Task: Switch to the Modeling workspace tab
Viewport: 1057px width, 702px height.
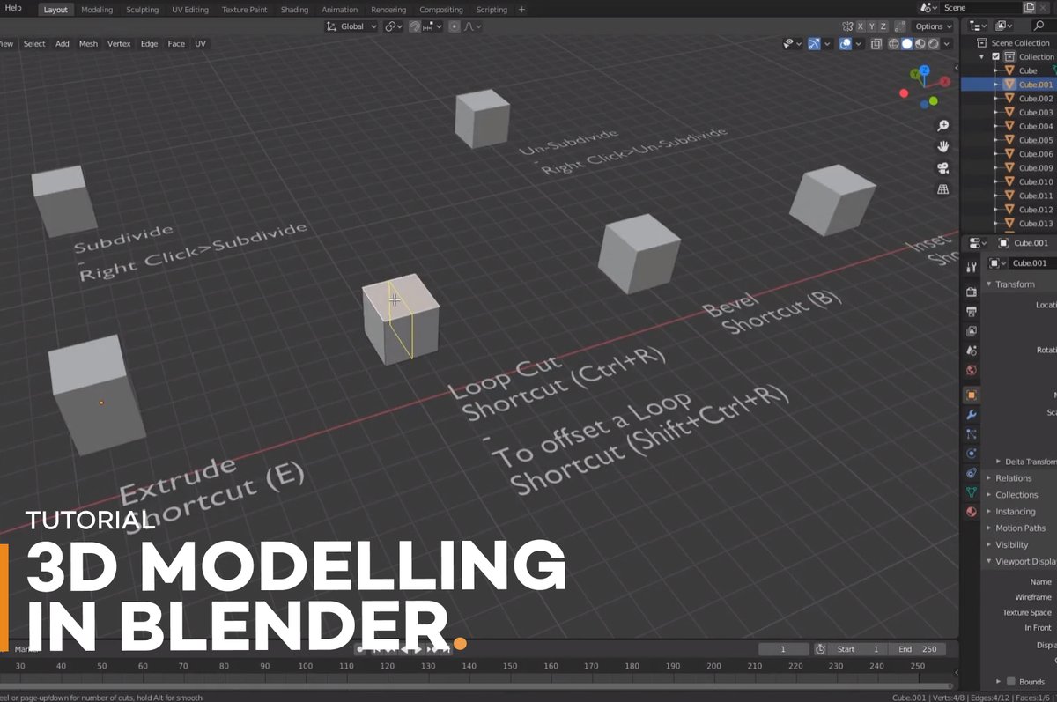Action: click(97, 10)
